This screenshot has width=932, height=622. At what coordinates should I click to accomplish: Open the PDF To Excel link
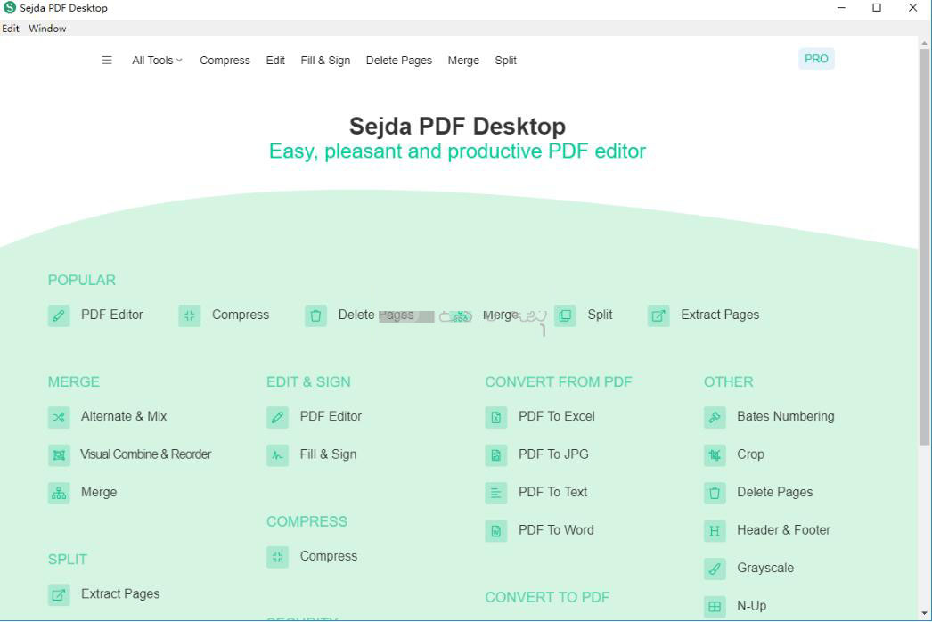point(556,416)
